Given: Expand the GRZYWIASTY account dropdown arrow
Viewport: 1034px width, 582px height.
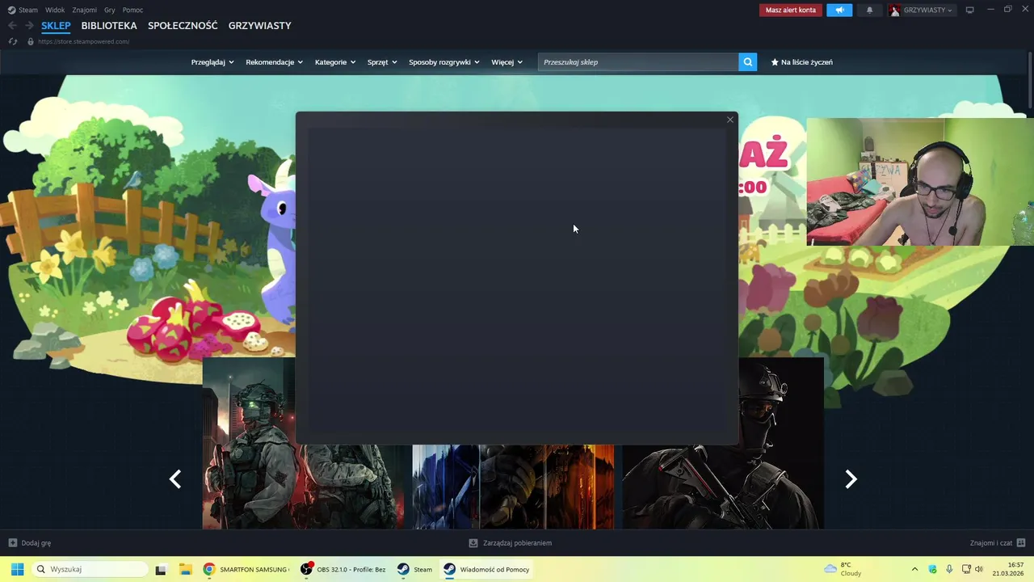Looking at the screenshot, I should click(x=950, y=11).
